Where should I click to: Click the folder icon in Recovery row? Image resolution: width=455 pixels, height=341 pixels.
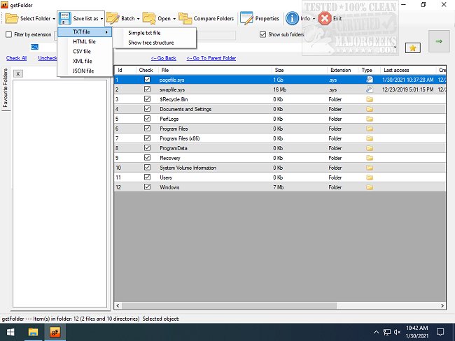[x=370, y=158]
